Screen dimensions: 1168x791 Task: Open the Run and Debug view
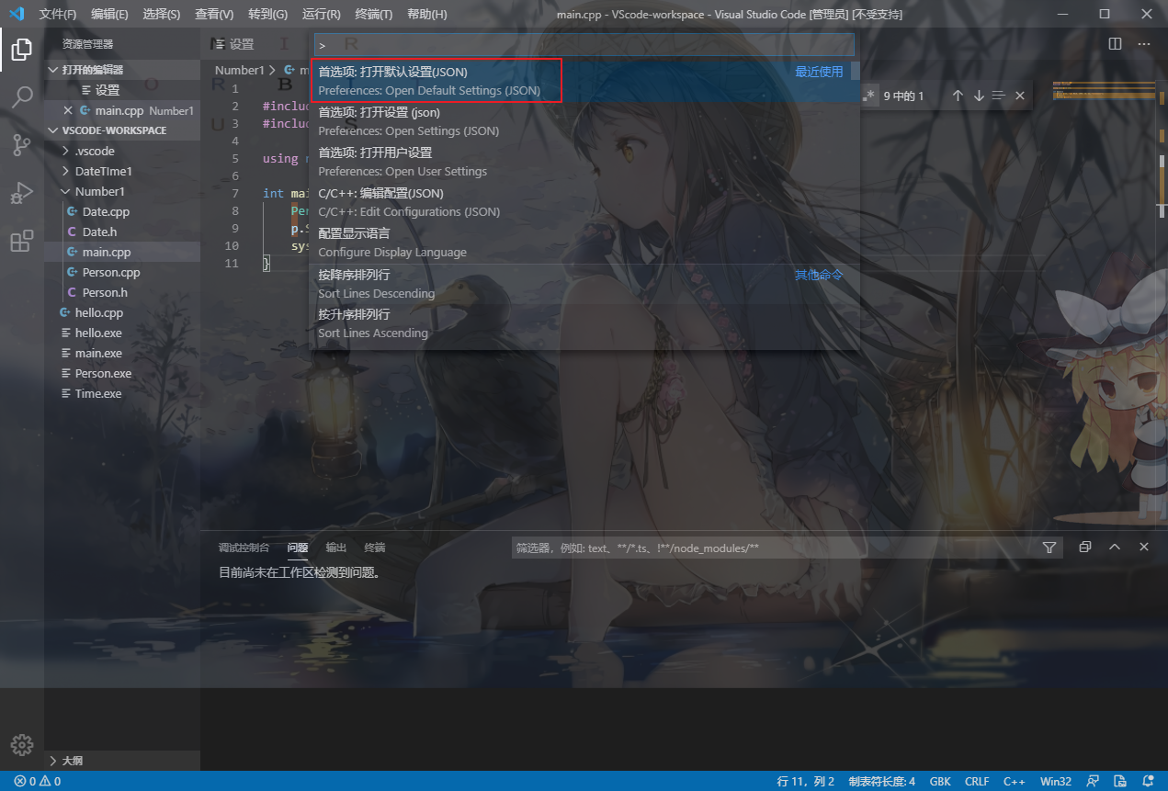[x=22, y=192]
